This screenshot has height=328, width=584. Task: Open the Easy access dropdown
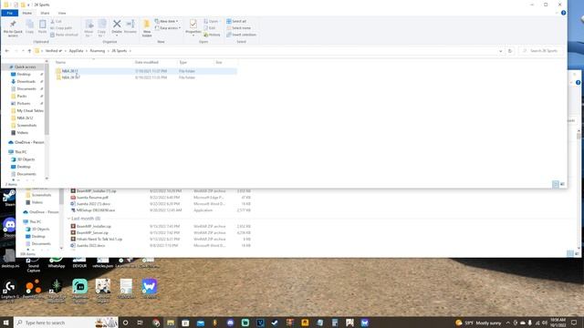coord(168,28)
